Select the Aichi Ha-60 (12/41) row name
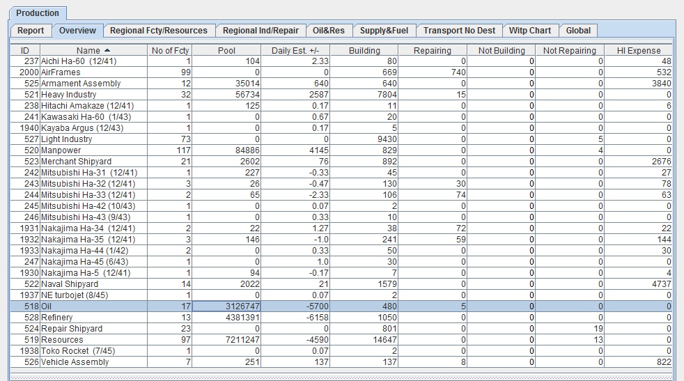The width and height of the screenshot is (684, 381). click(79, 61)
